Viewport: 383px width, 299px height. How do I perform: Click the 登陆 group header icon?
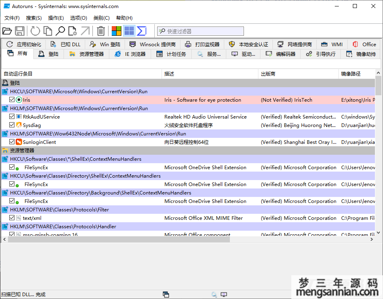(5, 83)
